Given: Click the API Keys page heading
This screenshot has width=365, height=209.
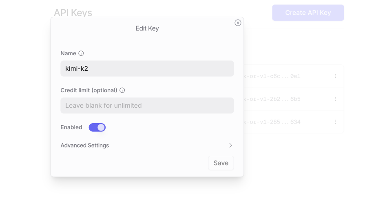Looking at the screenshot, I should pyautogui.click(x=73, y=13).
